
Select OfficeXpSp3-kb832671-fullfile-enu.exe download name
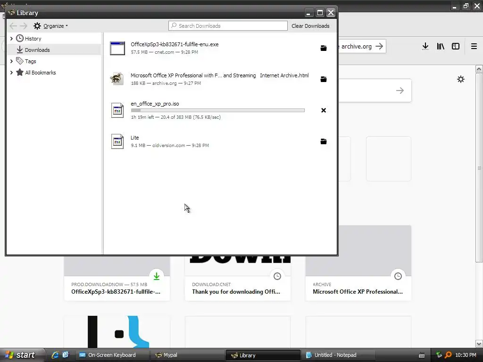175,44
